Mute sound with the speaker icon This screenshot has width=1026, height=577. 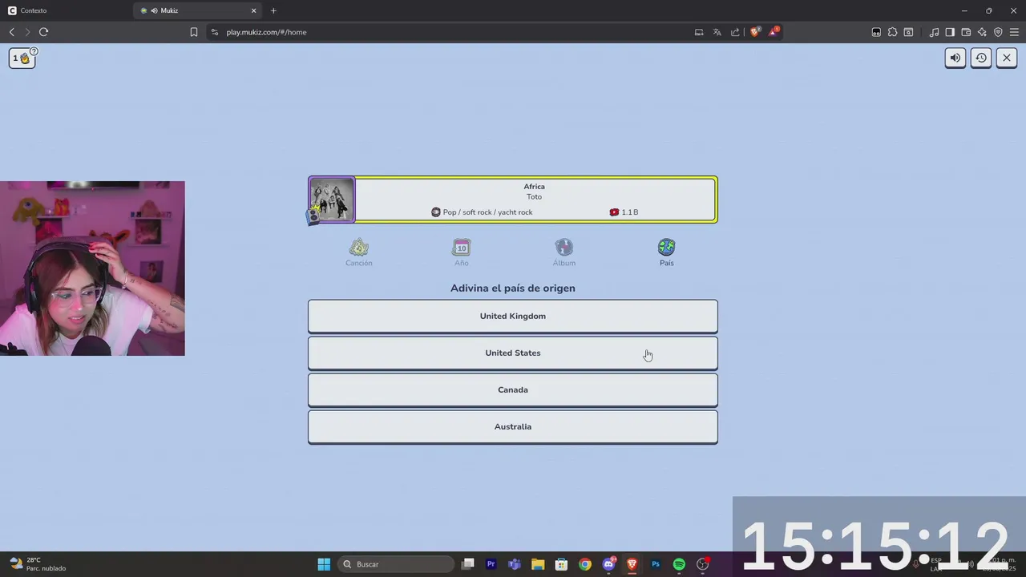[x=955, y=58]
